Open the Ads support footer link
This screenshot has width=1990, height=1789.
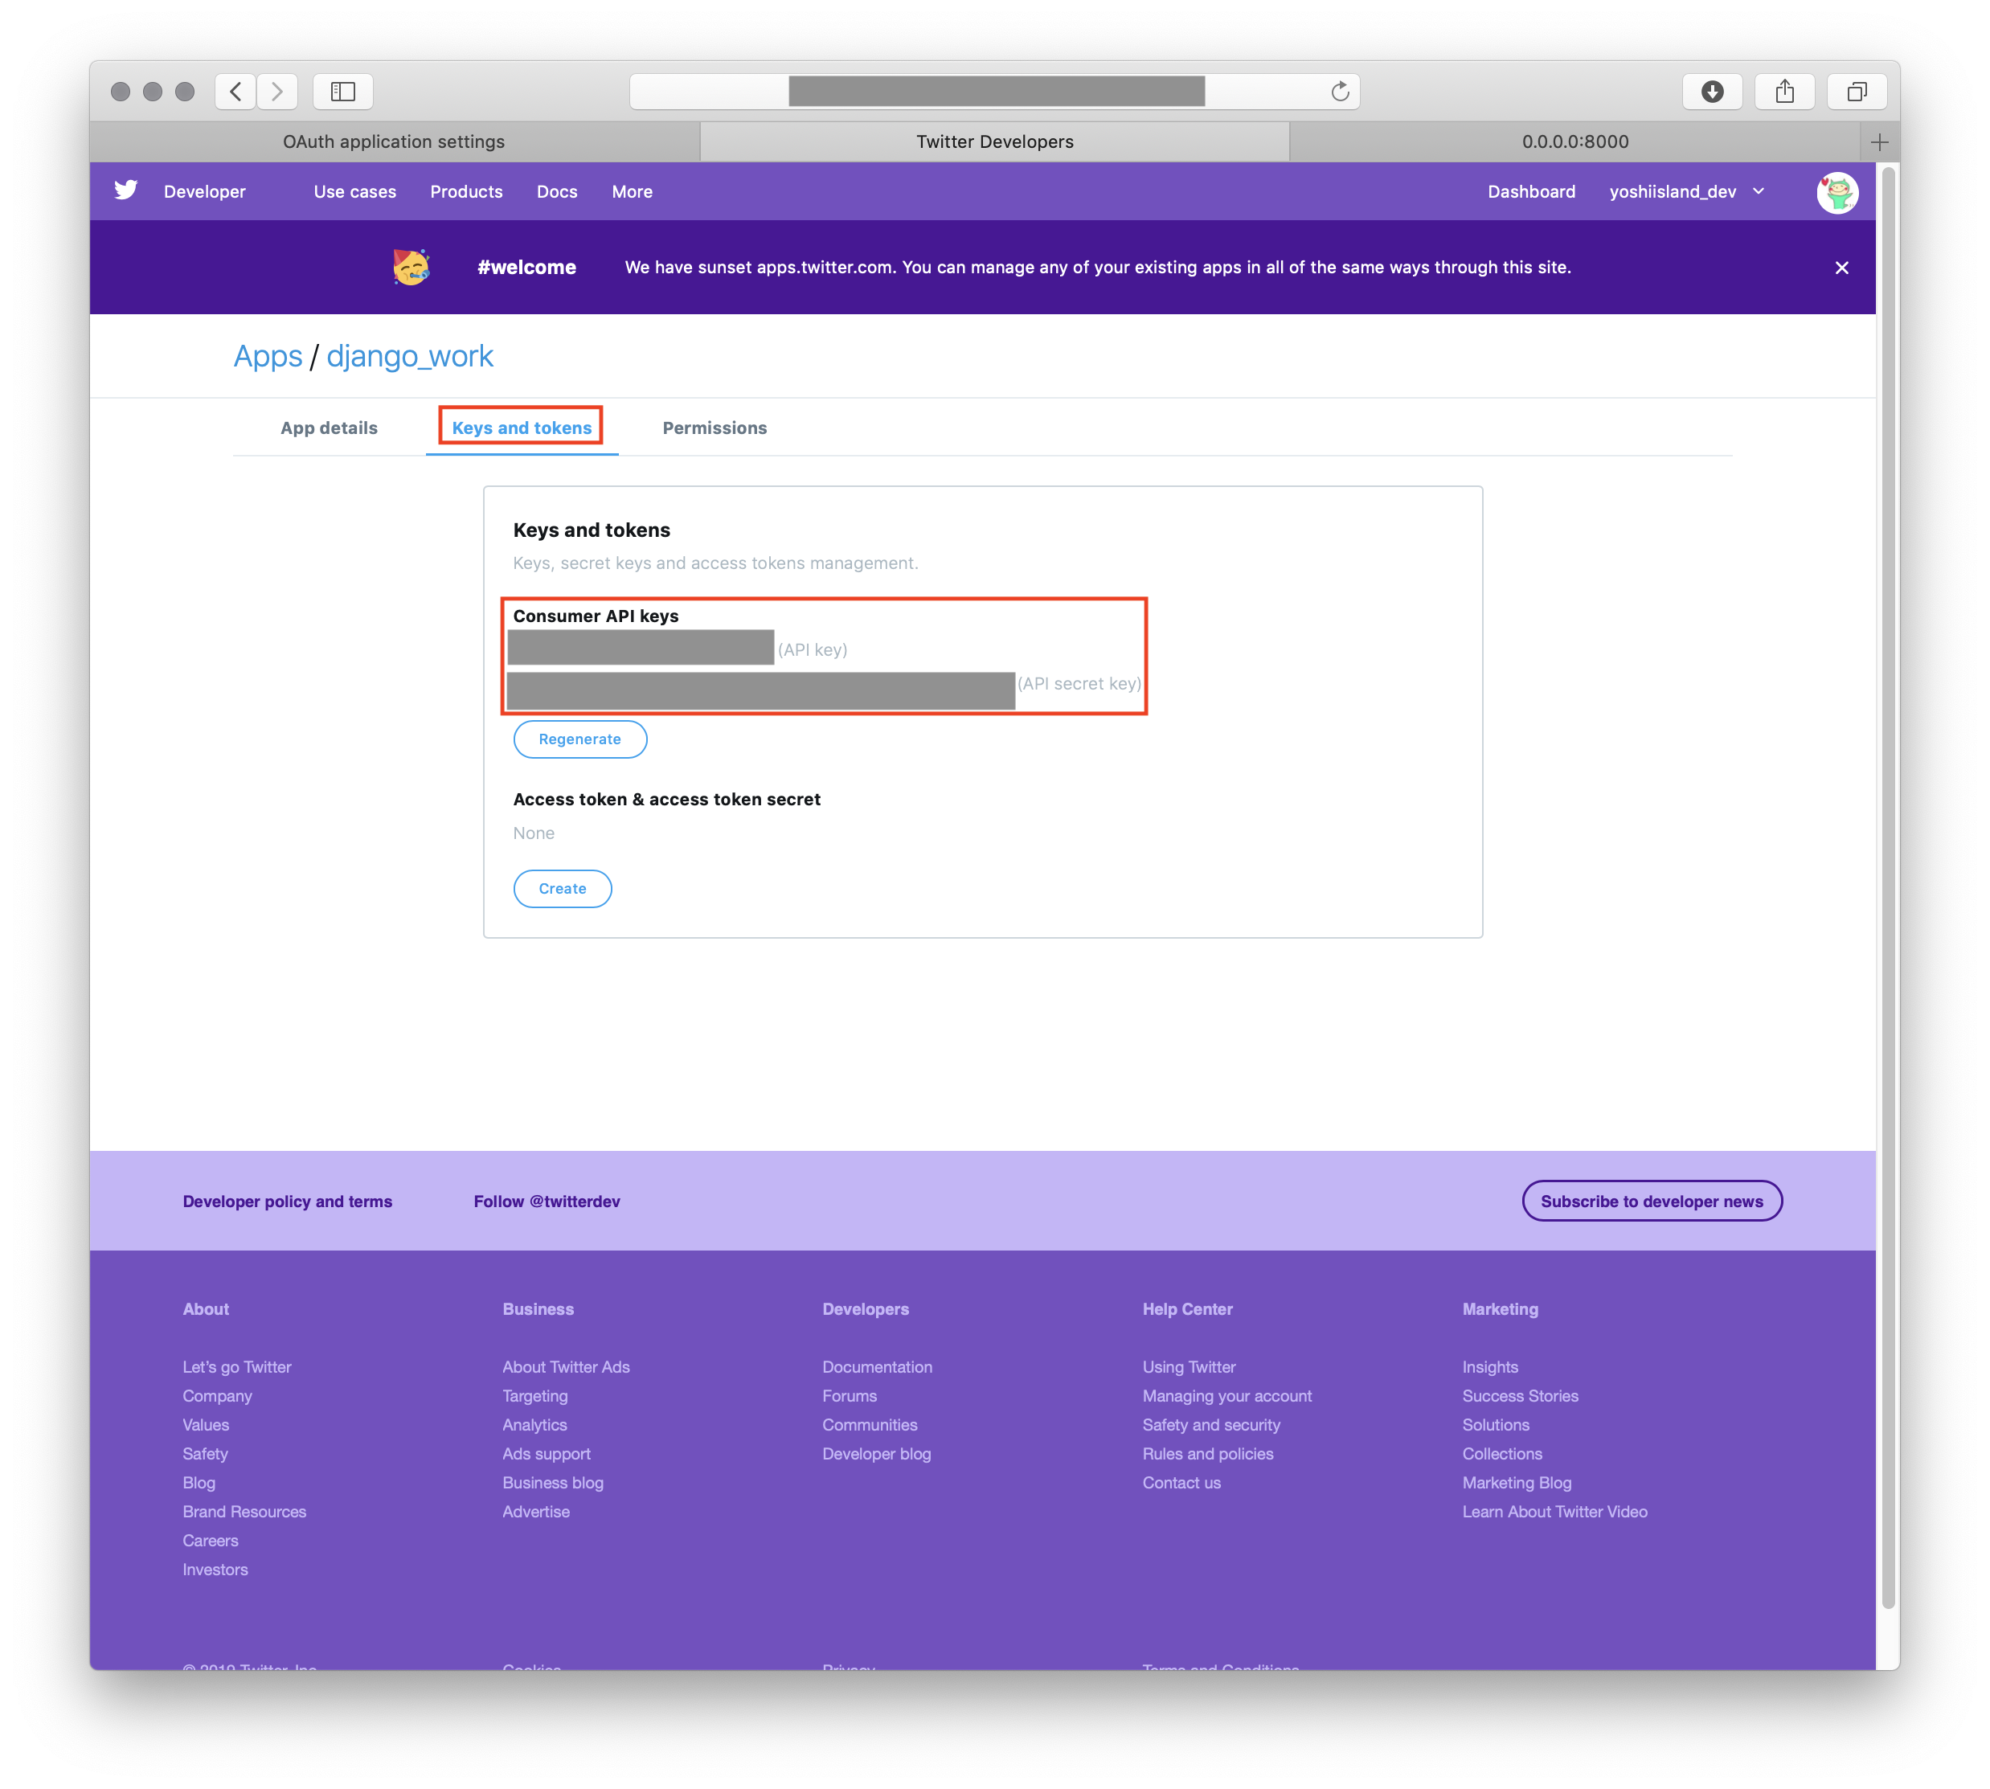(547, 1454)
